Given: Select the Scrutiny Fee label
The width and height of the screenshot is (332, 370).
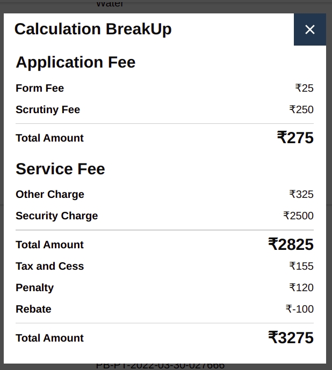Looking at the screenshot, I should (48, 109).
